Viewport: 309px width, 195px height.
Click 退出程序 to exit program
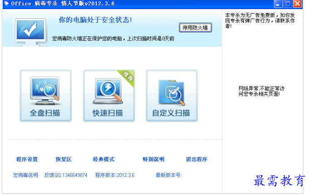[196, 159]
